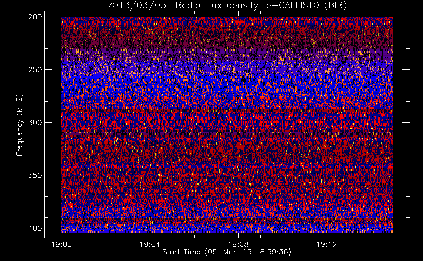Click the 19:12 time tick label
This screenshot has width=423, height=261.
click(327, 245)
